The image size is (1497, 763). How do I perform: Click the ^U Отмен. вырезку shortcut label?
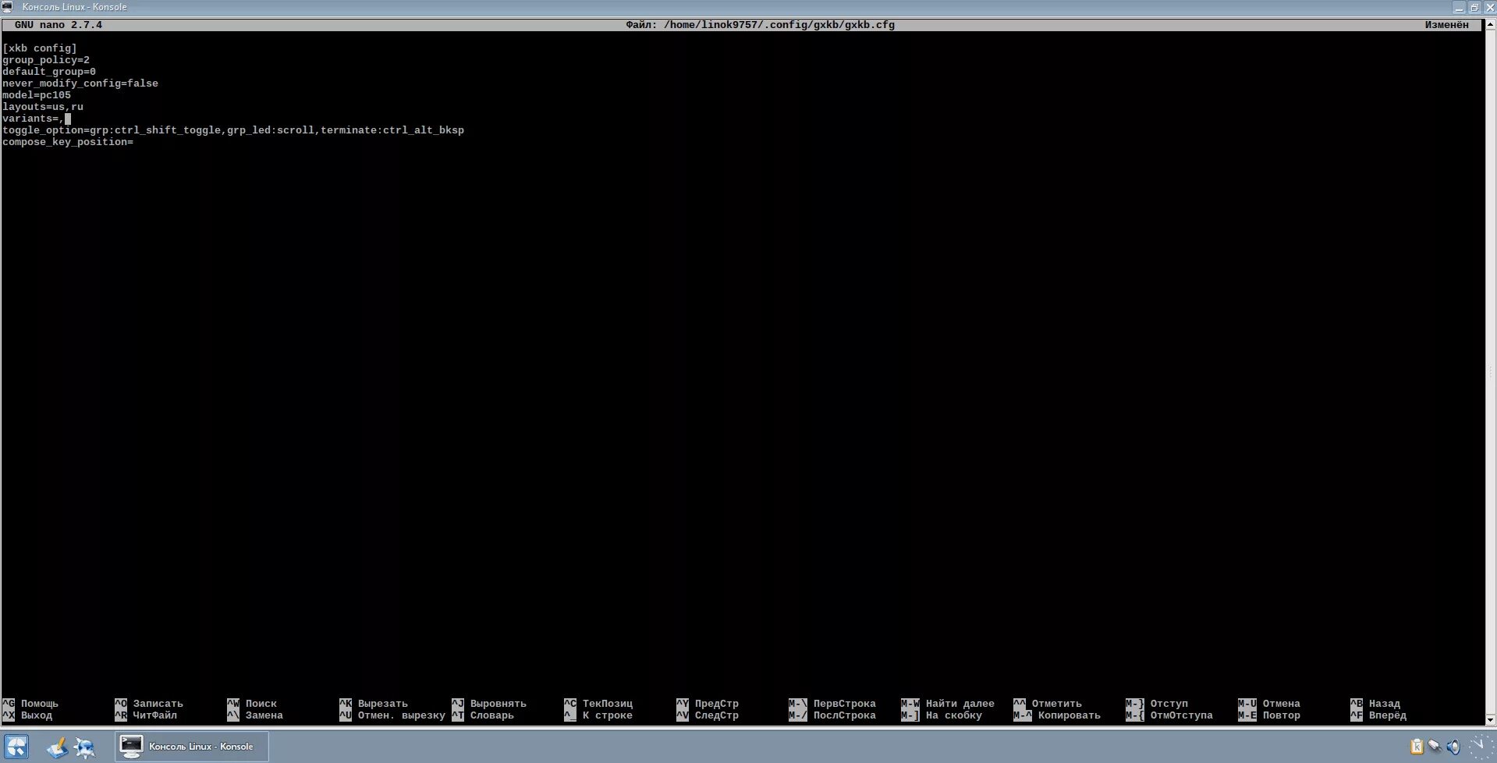coord(392,715)
